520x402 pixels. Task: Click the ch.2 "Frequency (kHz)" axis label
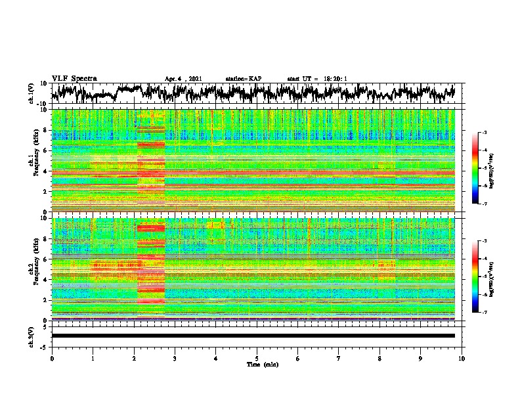[x=36, y=261]
